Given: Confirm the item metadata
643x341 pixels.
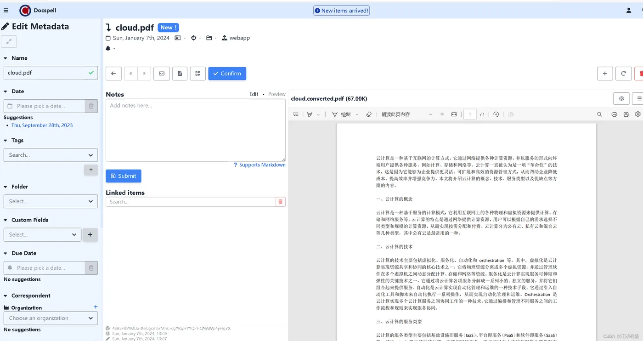Looking at the screenshot, I should click(x=227, y=74).
